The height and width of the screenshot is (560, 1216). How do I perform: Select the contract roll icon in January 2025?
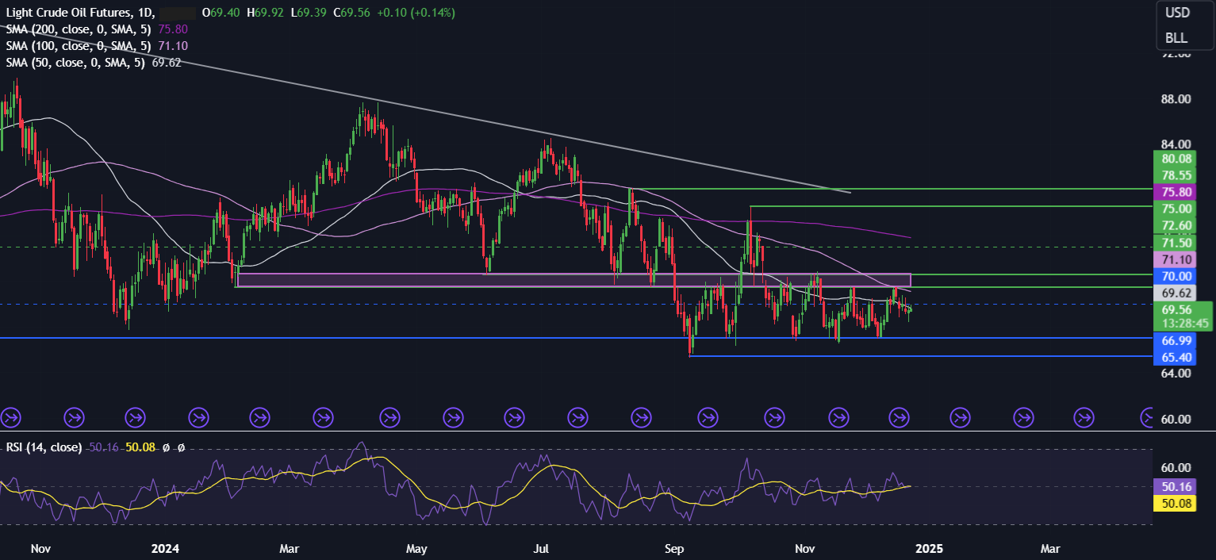click(x=961, y=416)
